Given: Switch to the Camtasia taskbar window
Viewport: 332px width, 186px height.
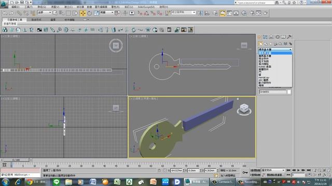Looking at the screenshot, I should [x=223, y=182].
